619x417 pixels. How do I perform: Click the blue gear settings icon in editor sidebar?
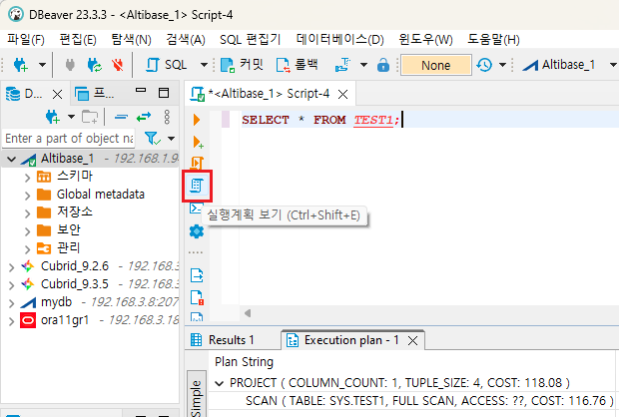[196, 231]
